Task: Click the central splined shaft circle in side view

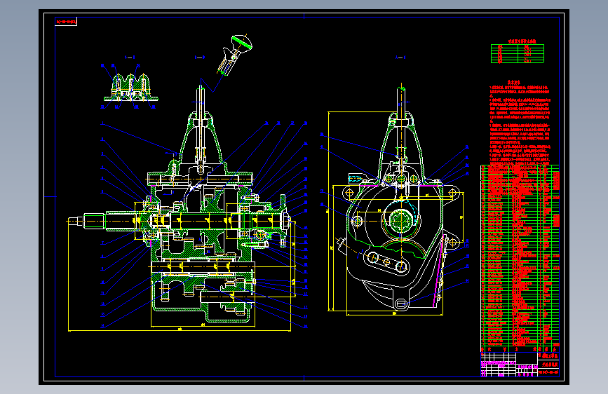Action: coord(400,221)
